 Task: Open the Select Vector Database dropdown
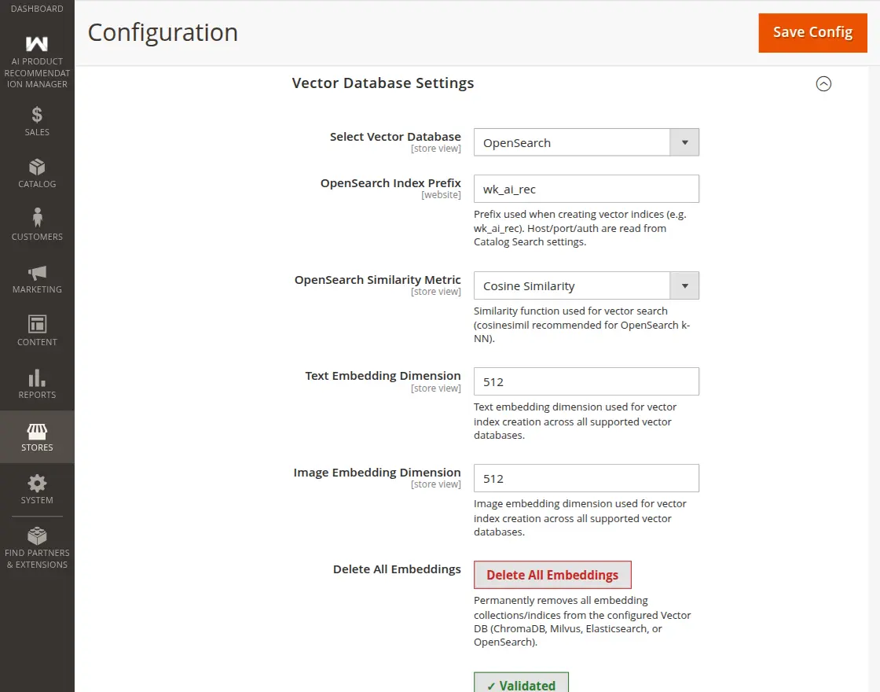pyautogui.click(x=586, y=142)
